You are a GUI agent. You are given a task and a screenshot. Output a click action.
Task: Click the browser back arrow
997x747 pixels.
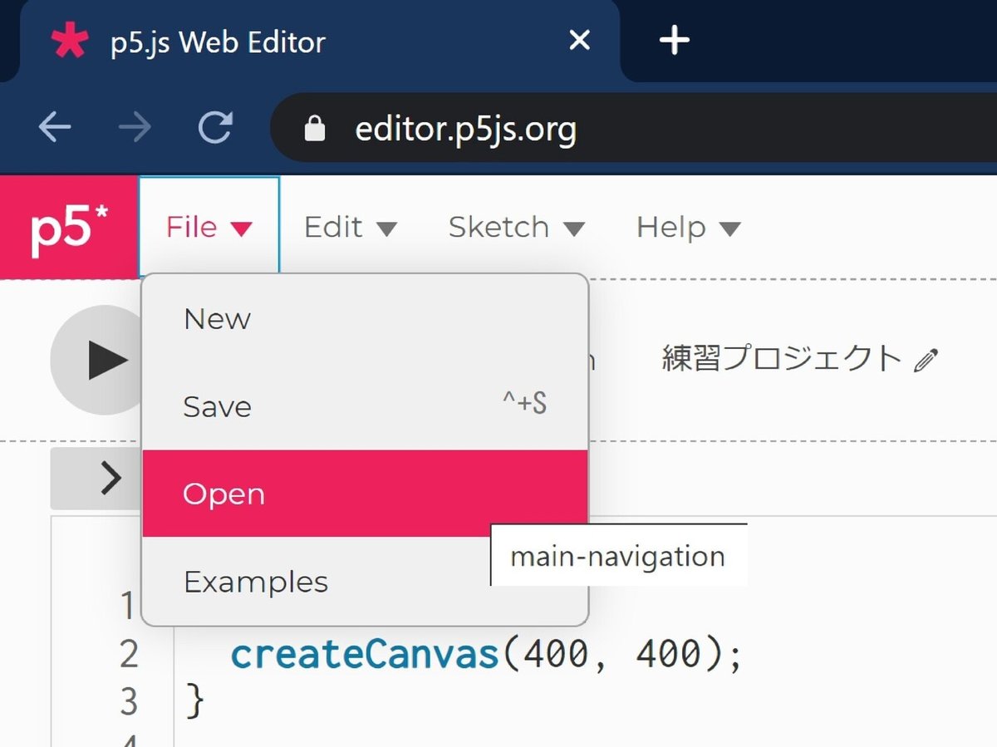[x=55, y=128]
